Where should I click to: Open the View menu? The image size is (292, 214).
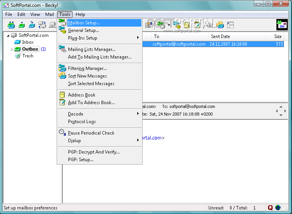coord(35,14)
